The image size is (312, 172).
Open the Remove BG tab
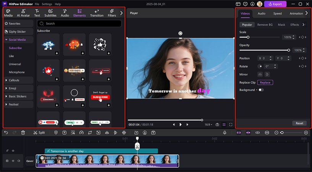[x=265, y=25]
